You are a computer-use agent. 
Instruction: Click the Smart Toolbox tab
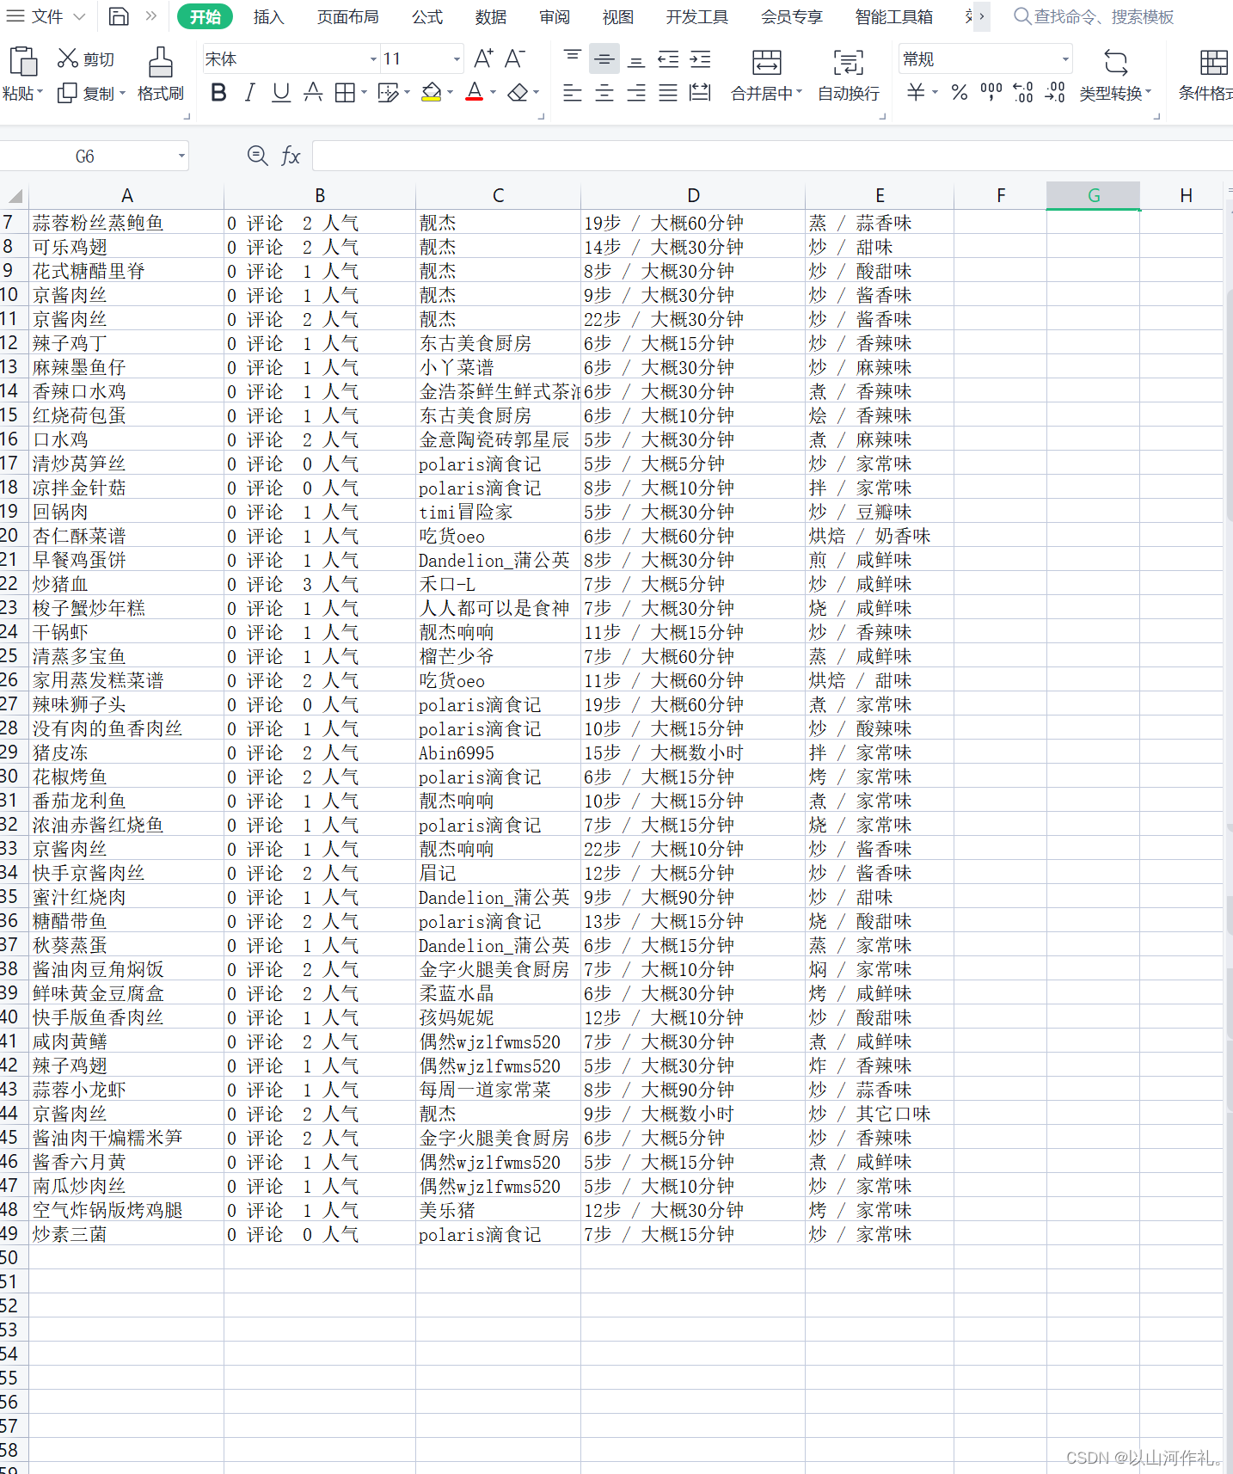point(893,16)
